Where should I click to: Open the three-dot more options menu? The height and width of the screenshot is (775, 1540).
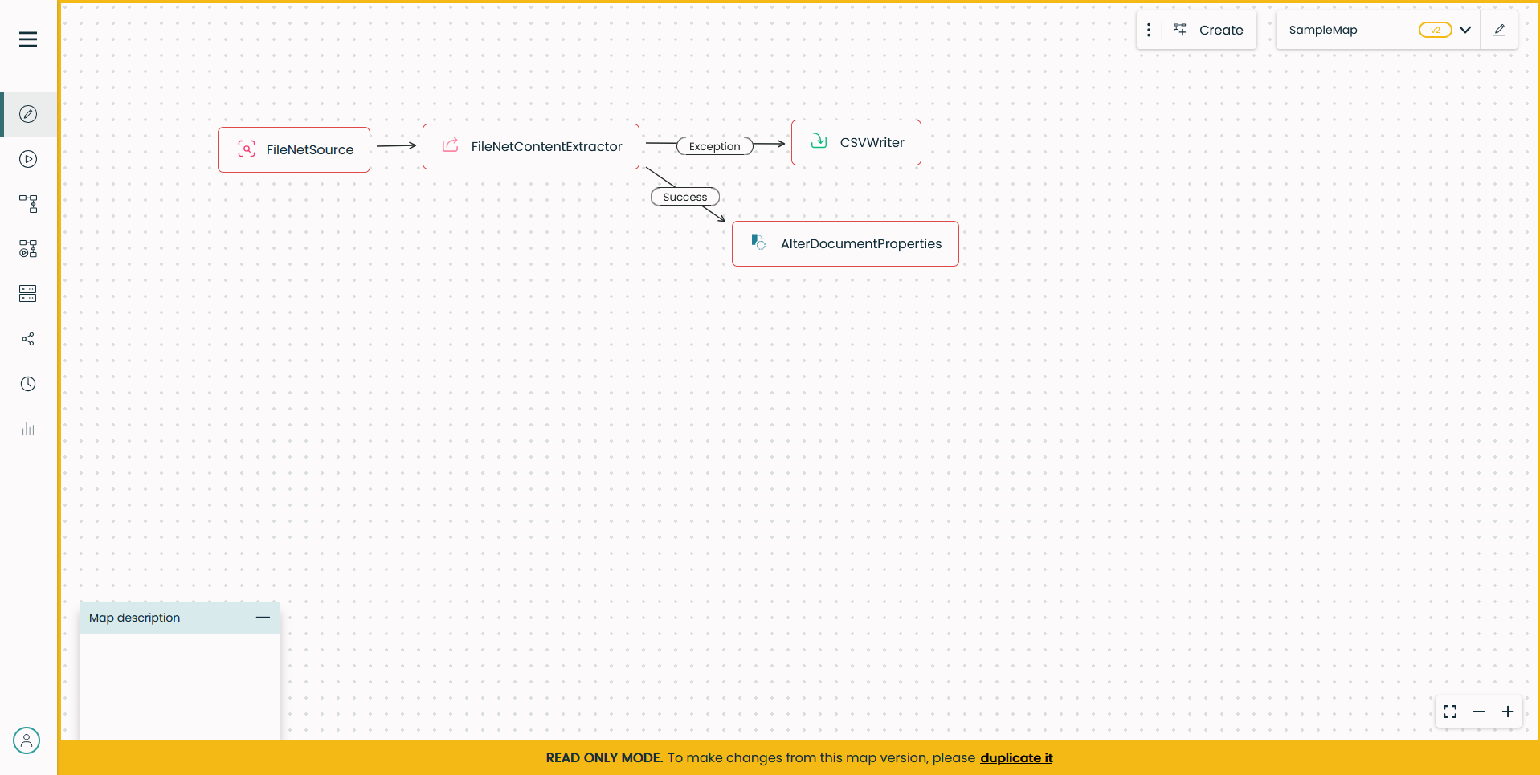click(1149, 30)
